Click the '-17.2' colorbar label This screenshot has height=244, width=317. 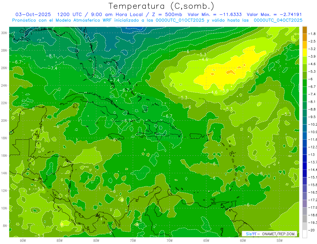coord(313,200)
